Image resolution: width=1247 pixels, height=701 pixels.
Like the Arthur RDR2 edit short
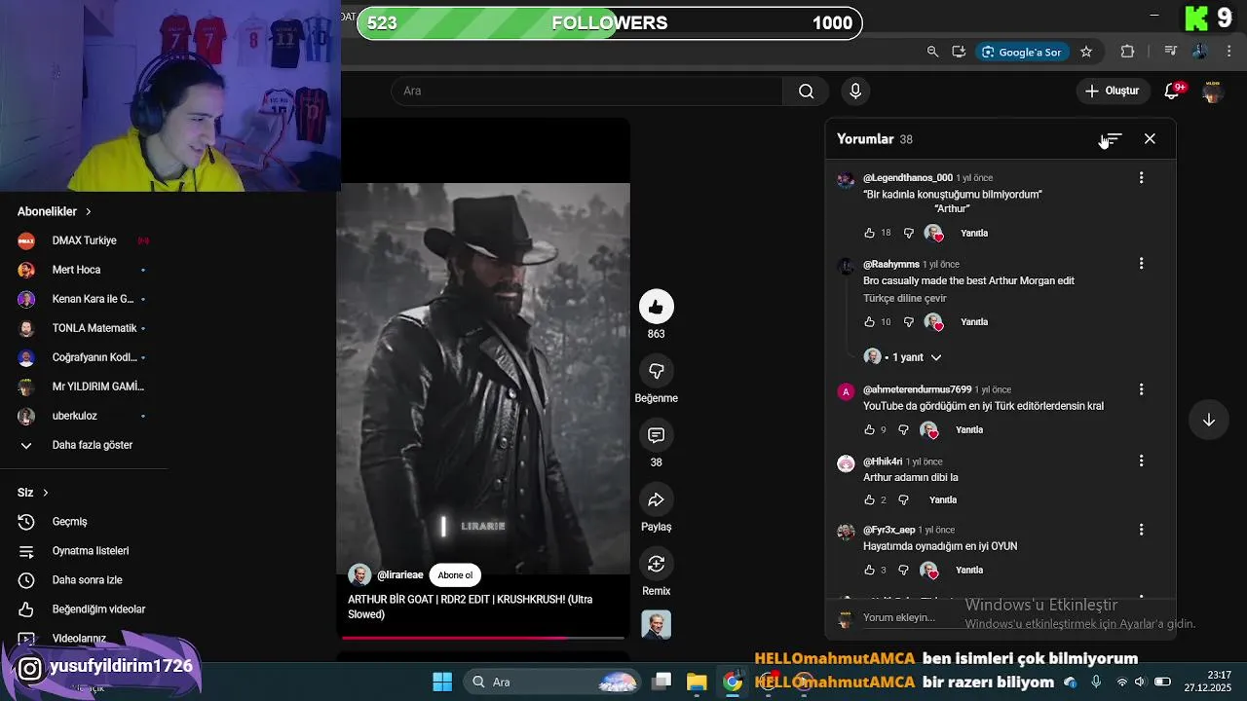tap(656, 307)
